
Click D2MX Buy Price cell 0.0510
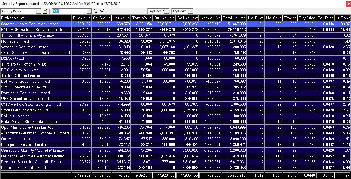click(x=307, y=58)
